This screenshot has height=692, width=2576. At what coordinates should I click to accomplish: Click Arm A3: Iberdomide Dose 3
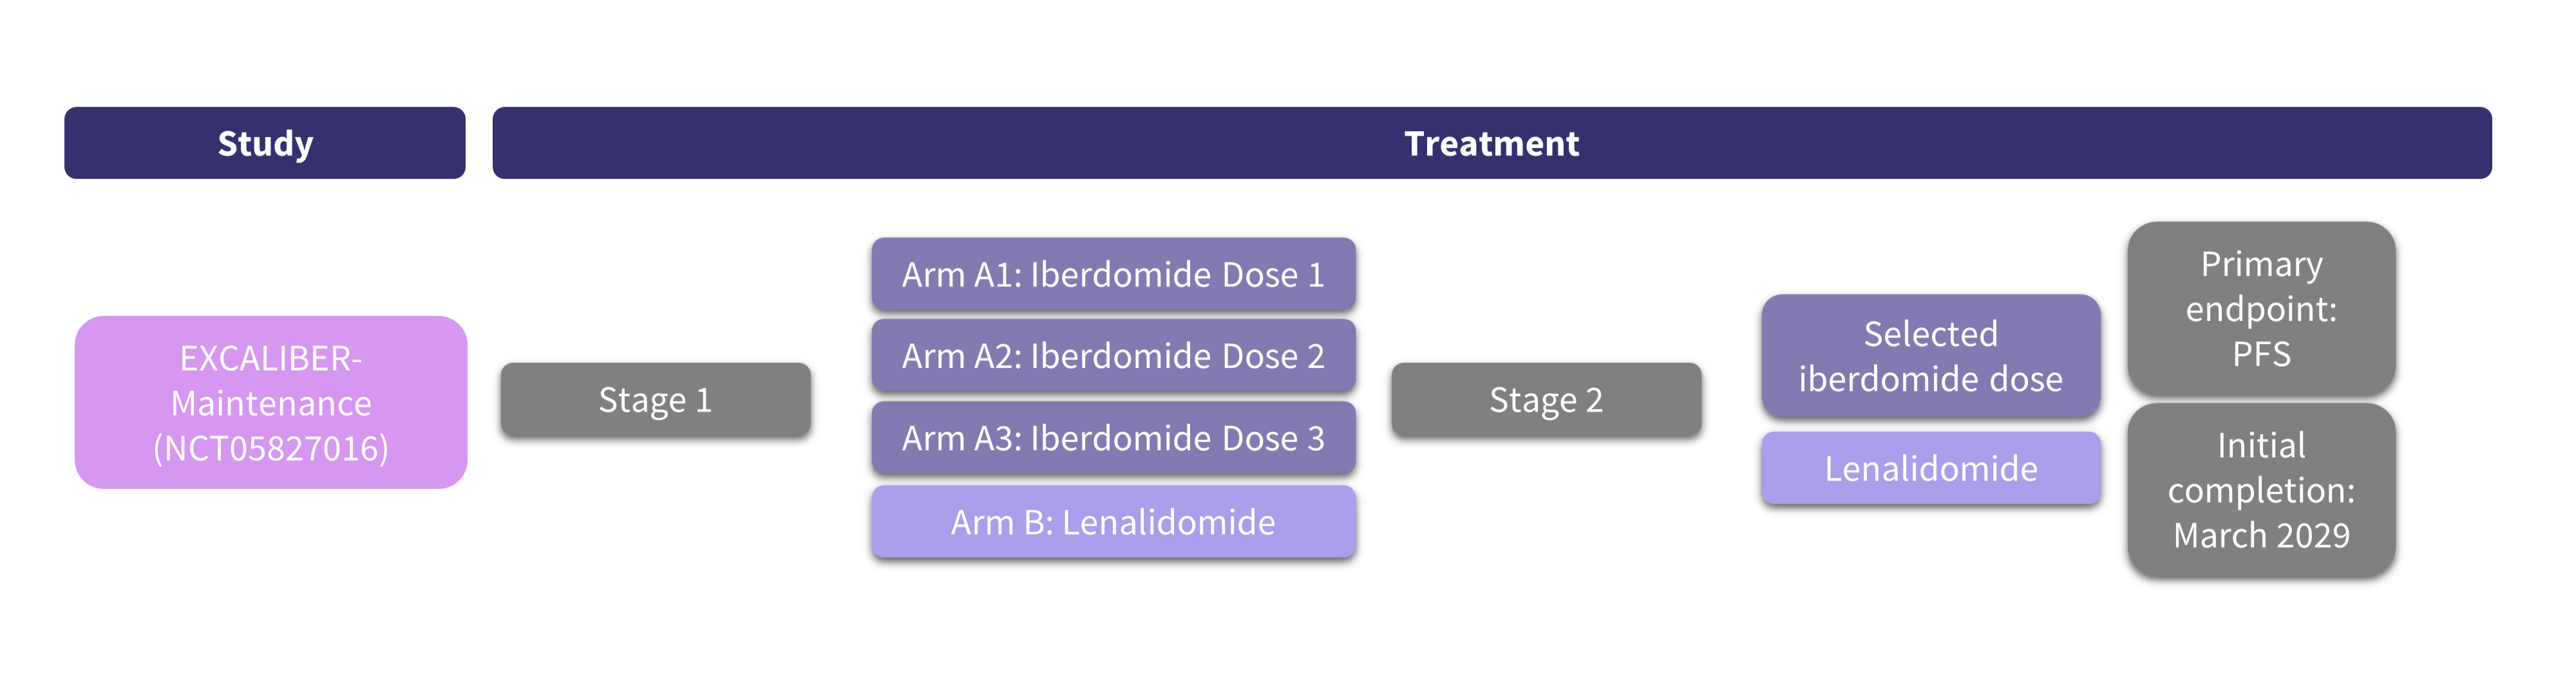[1113, 437]
